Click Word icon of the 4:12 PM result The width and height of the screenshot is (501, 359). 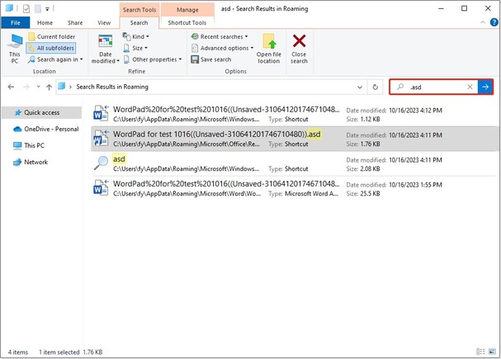[x=101, y=113]
